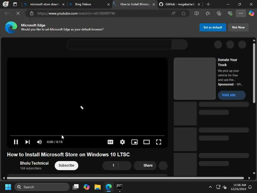This screenshot has height=193, width=257.
Task: Open Donate Your Truck ad title
Action: coord(227,62)
